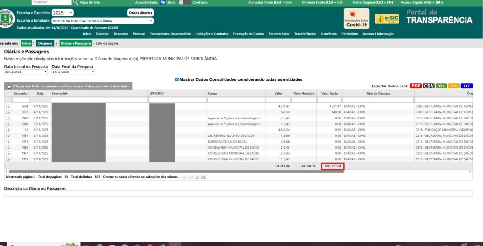Open the e-SIC service icon
The width and height of the screenshot is (483, 246).
(x=387, y=19)
